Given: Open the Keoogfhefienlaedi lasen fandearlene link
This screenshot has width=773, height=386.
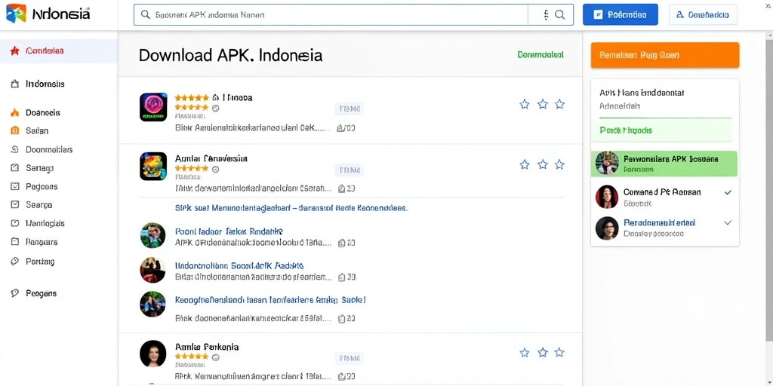Looking at the screenshot, I should tap(270, 300).
